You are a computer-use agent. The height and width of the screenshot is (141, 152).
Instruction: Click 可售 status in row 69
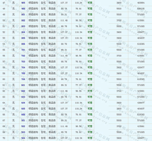coord(90,132)
